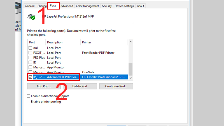This screenshot has height=126, width=224.
Task: Uncheck the IP_192 port checkbox
Action: click(x=30, y=77)
